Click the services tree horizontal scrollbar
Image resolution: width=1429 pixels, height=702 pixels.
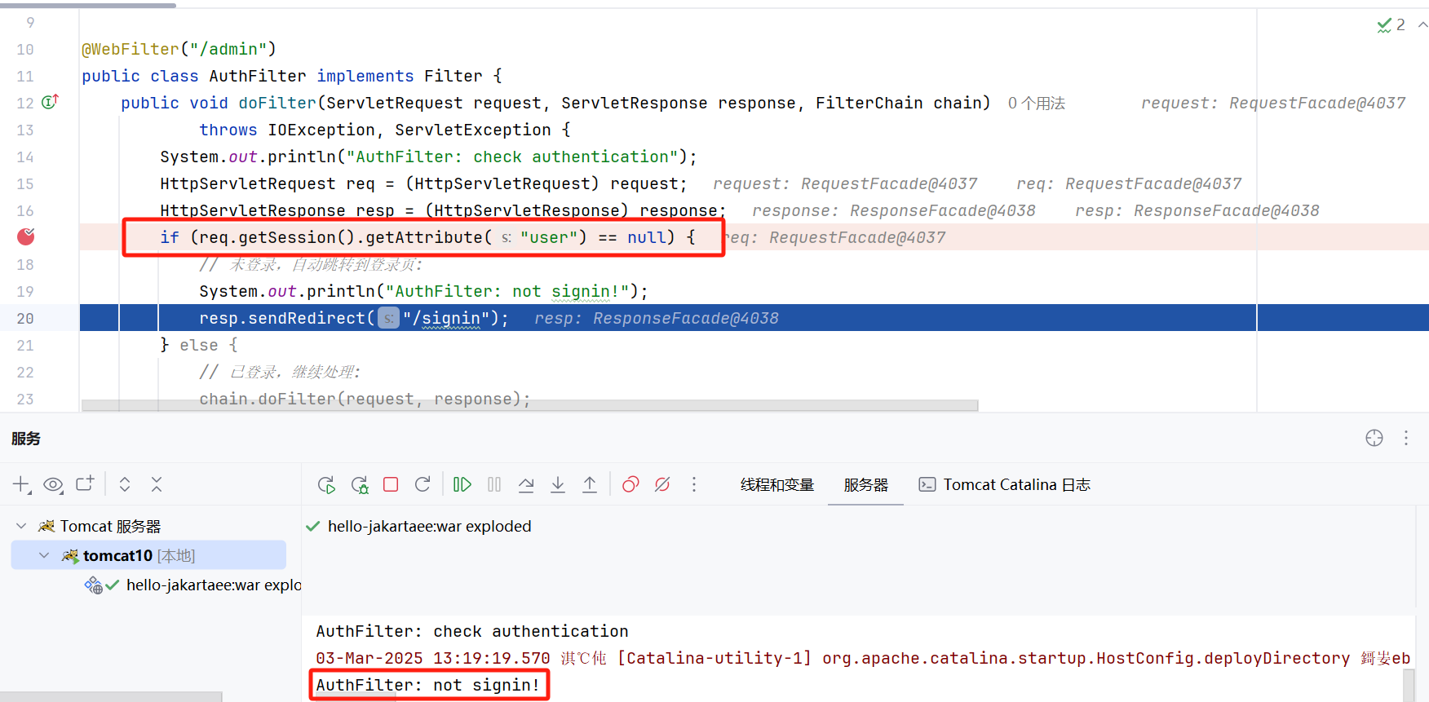click(x=111, y=697)
